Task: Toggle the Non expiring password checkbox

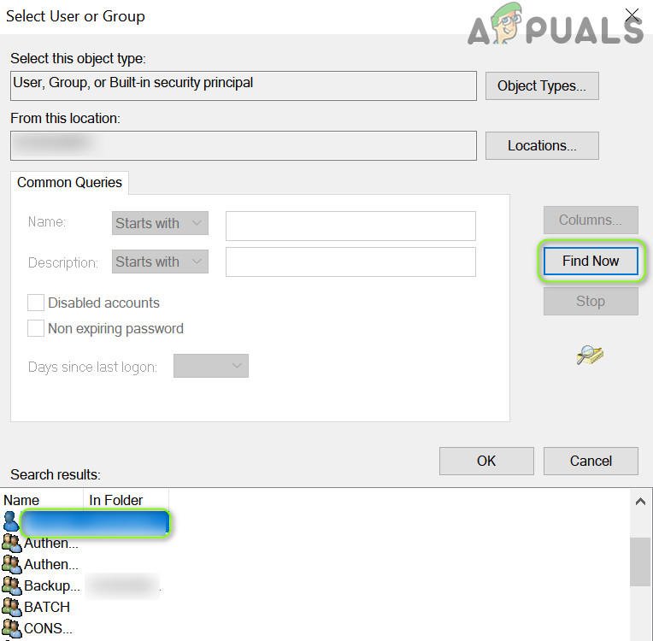Action: [36, 328]
